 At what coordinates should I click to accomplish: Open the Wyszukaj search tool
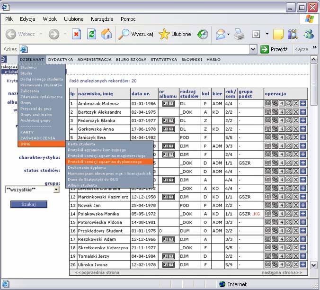pyautogui.click(x=136, y=34)
